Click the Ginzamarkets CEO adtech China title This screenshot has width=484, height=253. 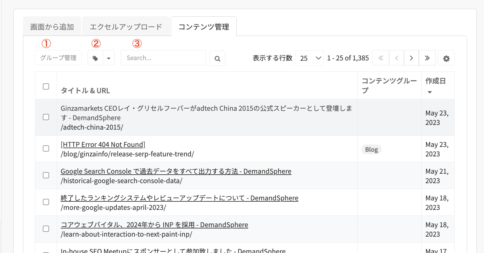pos(207,113)
